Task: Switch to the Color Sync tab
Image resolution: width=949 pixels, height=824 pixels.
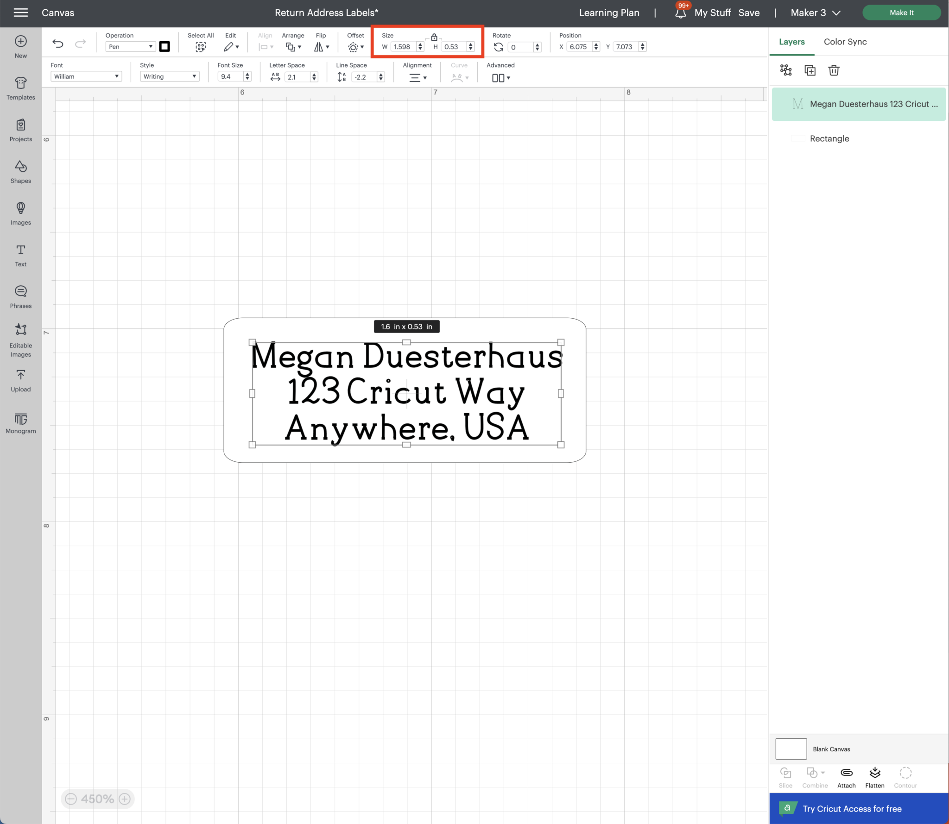Action: coord(845,42)
